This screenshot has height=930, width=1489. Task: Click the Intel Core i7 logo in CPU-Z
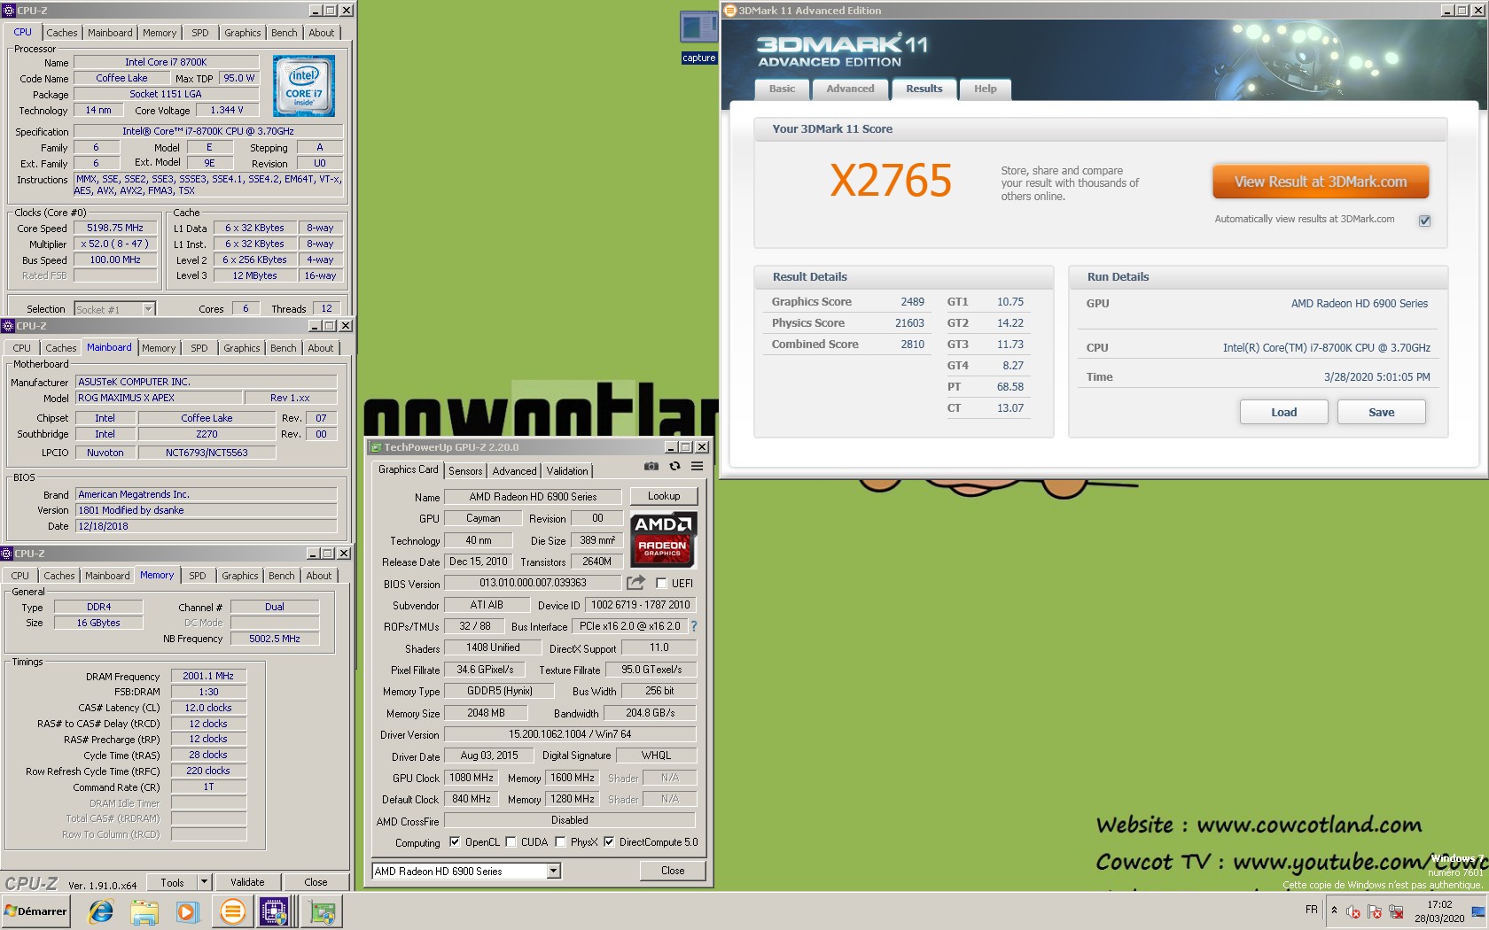click(x=304, y=86)
